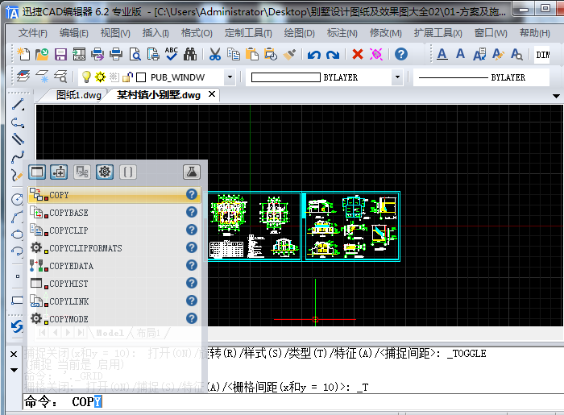Viewport: 564px width, 415px height.
Task: Select the Rectangle draw tool
Action: coord(17,301)
